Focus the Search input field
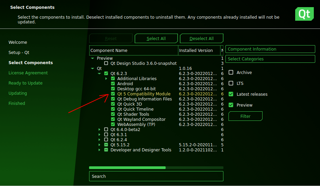320x186 pixels. [x=156, y=176]
